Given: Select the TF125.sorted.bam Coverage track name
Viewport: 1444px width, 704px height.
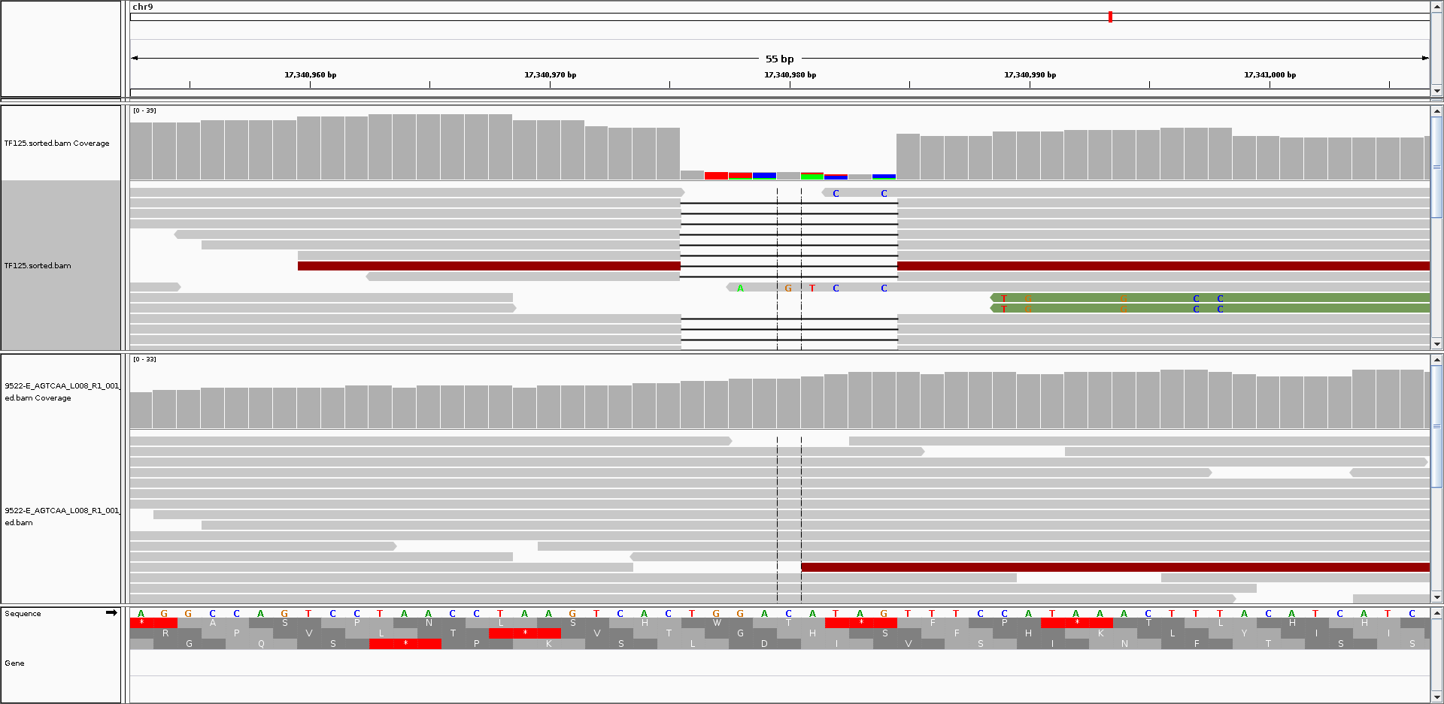Looking at the screenshot, I should pos(56,144).
